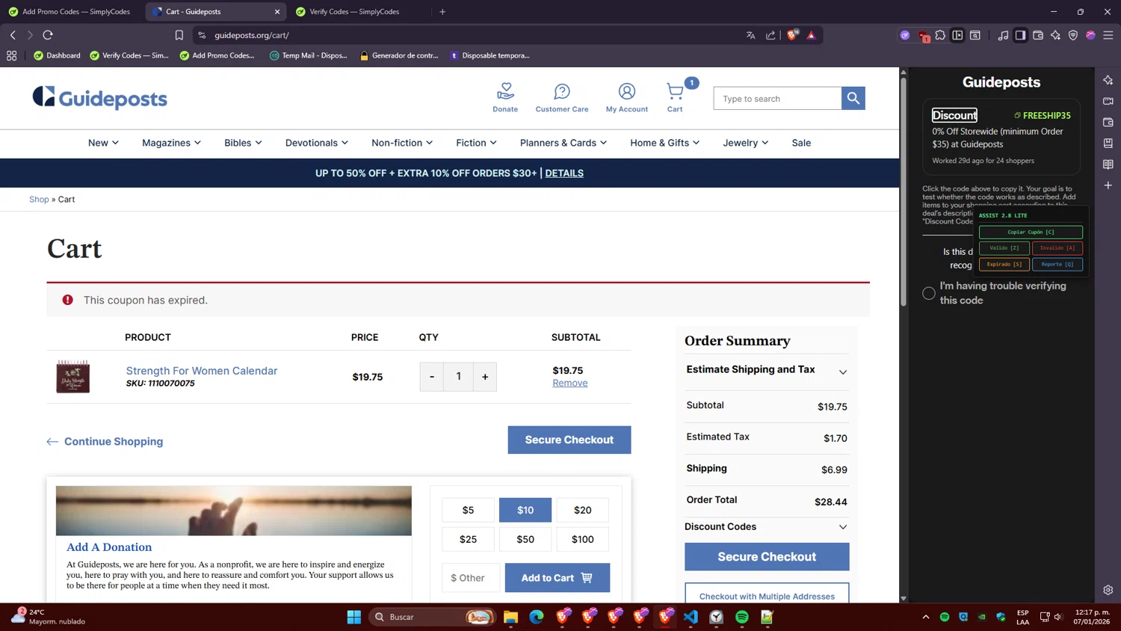Screen dimensions: 1121x631
Task: Open the Windows Start menu
Action: (354, 617)
